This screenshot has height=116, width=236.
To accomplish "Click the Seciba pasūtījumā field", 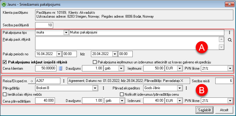I will point(44,25).
